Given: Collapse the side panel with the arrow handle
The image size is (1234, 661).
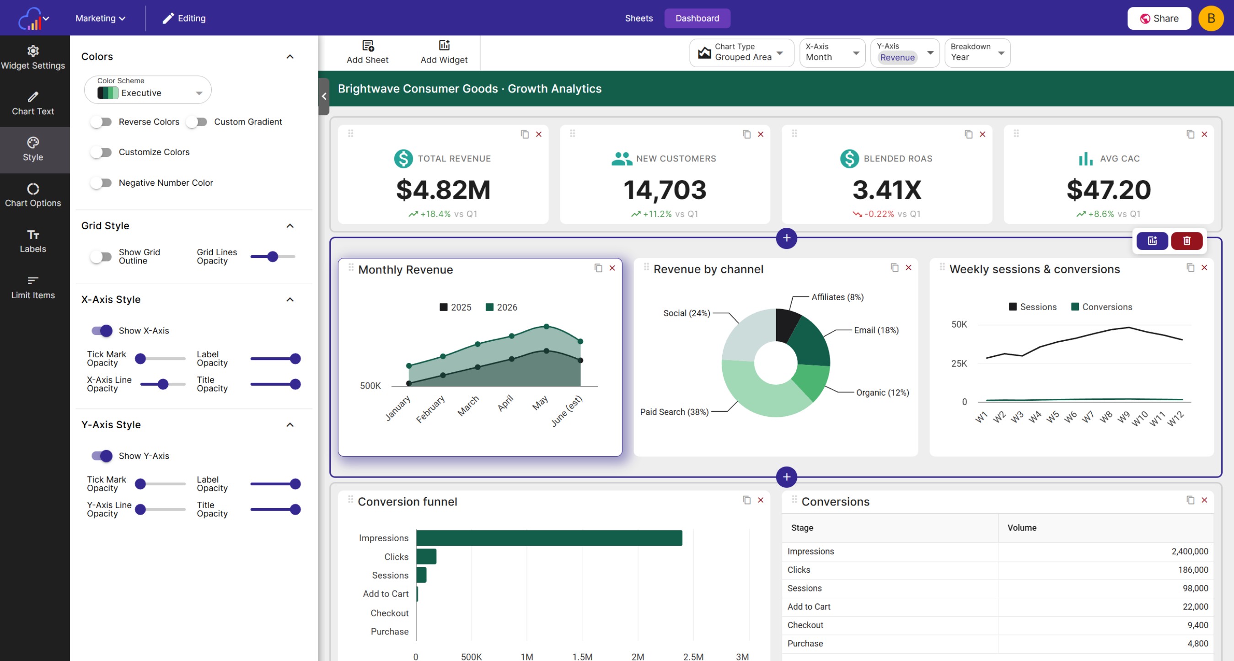Looking at the screenshot, I should click(324, 96).
